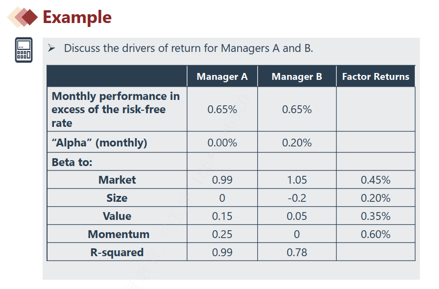Select the 'Manager B' column header
Image resolution: width=439 pixels, height=289 pixels.
tap(296, 76)
